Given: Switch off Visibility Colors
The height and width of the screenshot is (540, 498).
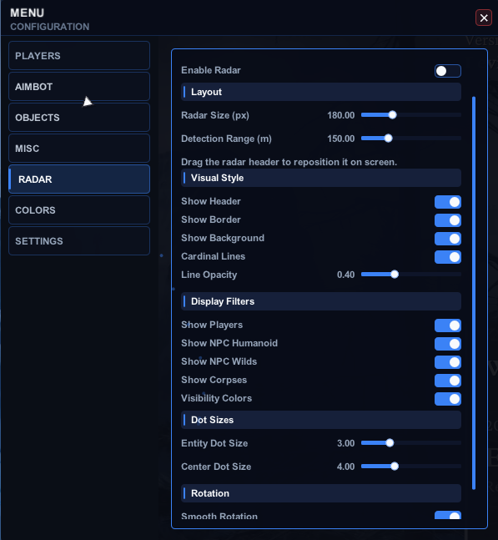Looking at the screenshot, I should (447, 399).
